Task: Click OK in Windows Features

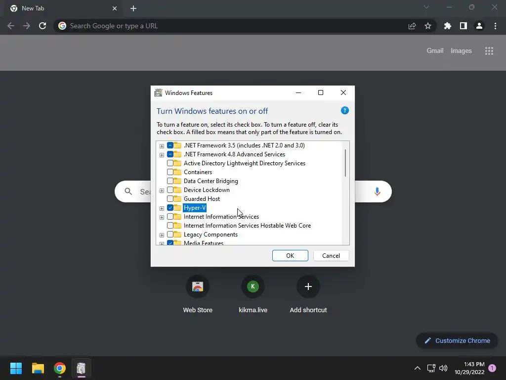Action: coord(290,256)
